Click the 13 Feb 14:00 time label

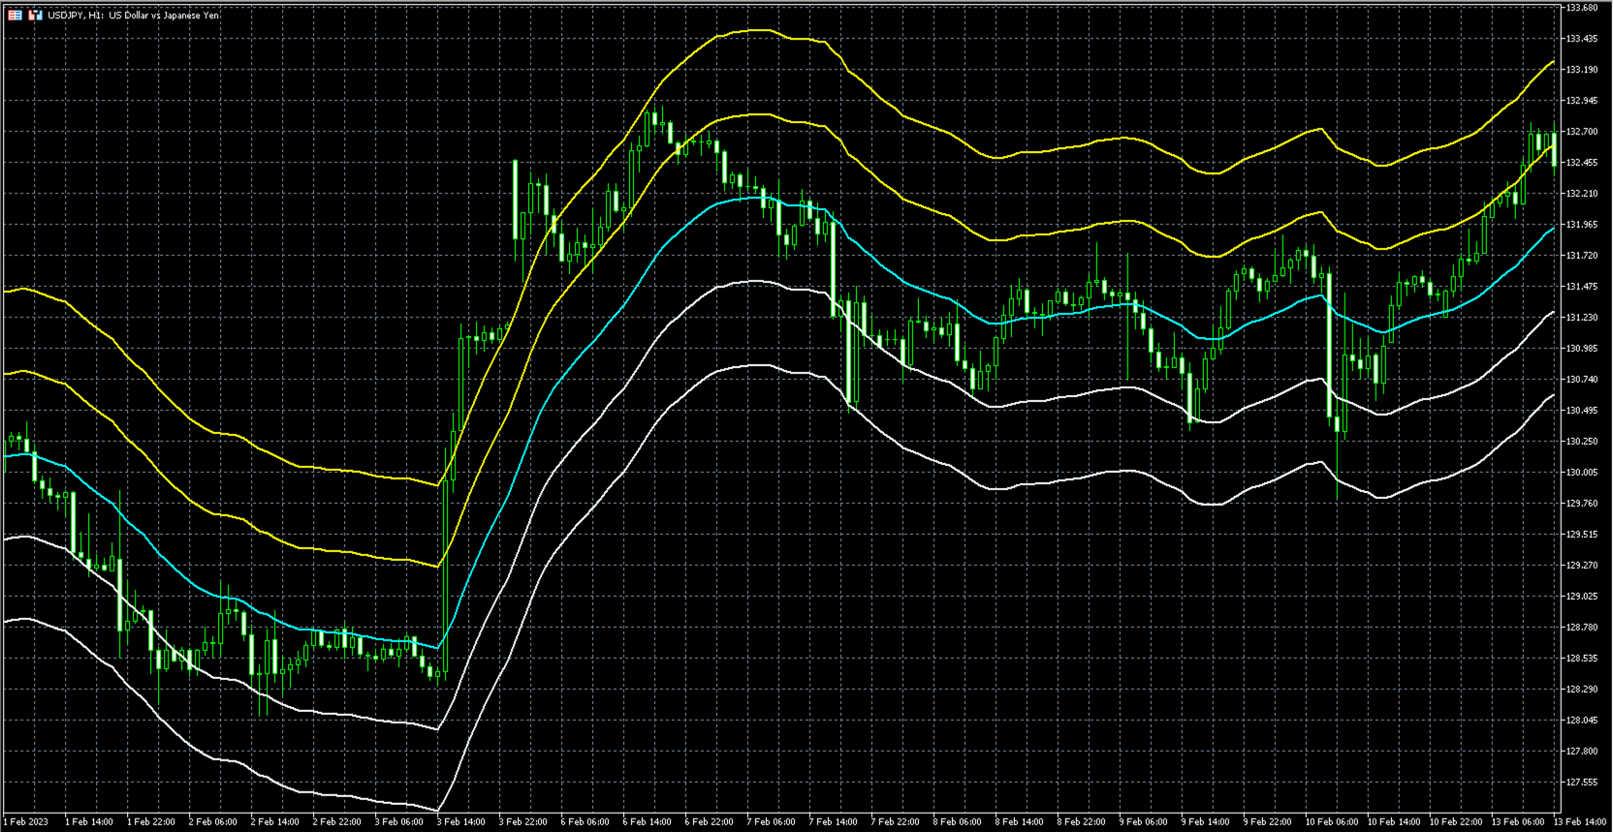[1580, 822]
